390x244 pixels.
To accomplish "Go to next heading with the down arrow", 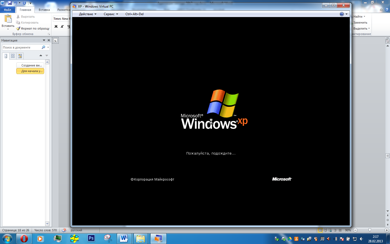I will (47, 55).
